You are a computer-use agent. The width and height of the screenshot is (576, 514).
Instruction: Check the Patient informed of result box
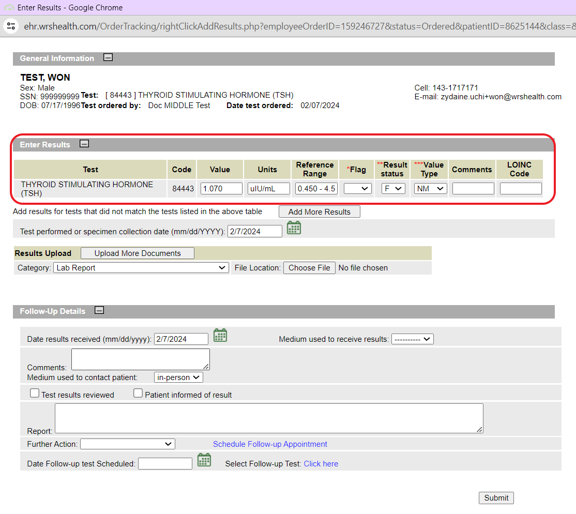click(138, 394)
